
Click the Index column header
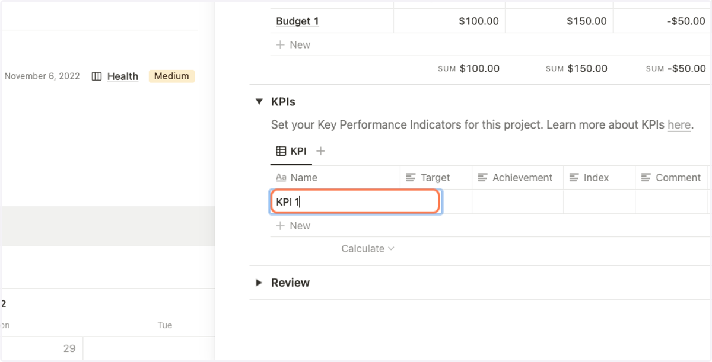(x=599, y=178)
